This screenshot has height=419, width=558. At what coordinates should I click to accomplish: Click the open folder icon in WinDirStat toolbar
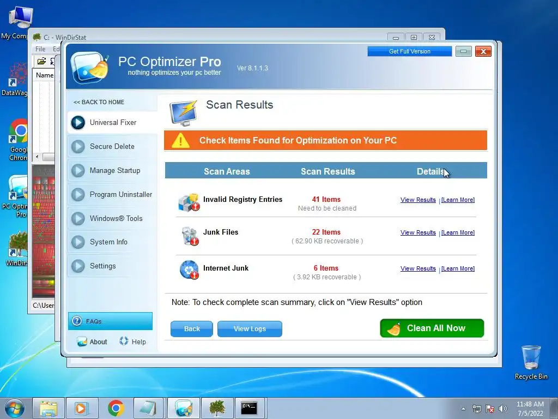(41, 61)
